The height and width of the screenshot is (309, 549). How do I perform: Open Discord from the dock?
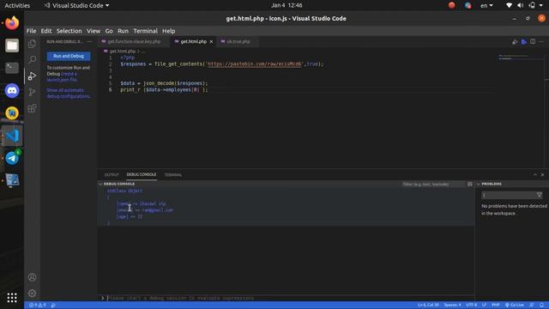12,91
